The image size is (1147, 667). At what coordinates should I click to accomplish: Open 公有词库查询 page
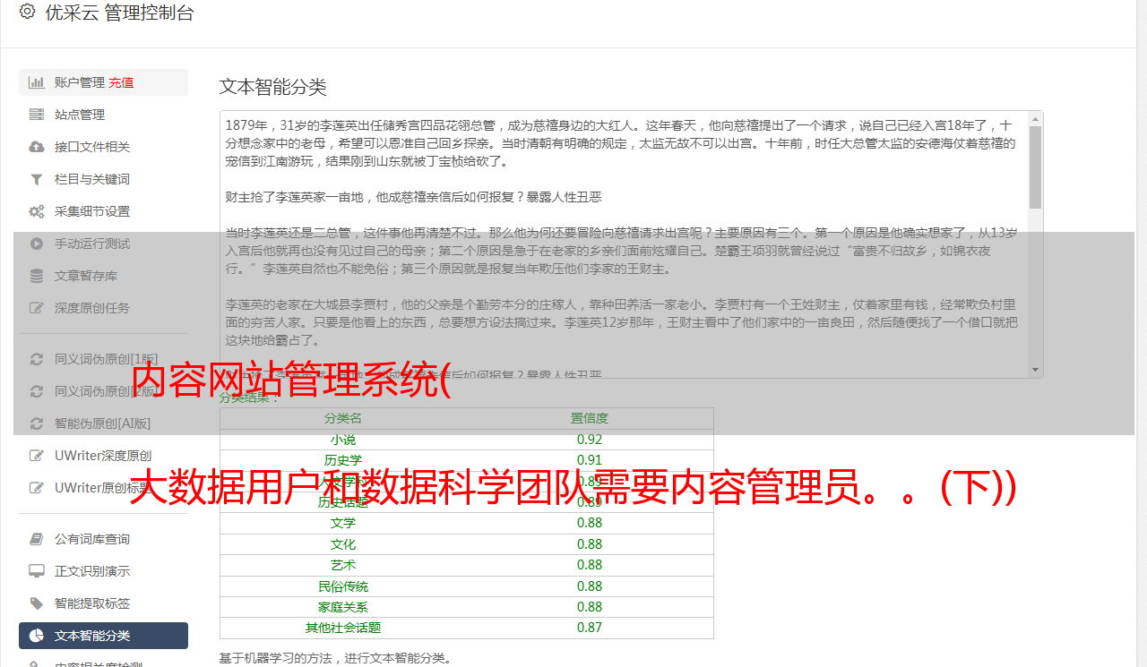coord(103,539)
